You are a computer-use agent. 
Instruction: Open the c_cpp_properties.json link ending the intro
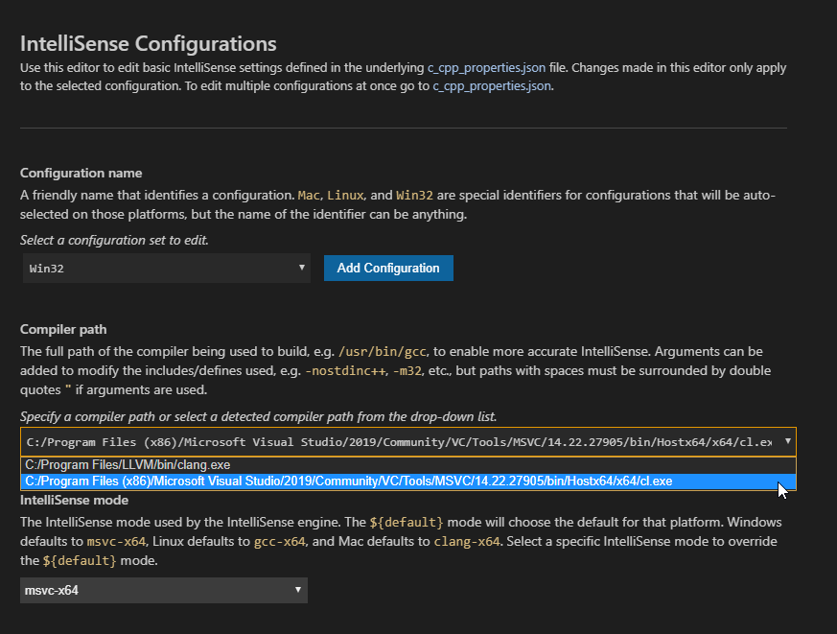click(x=492, y=86)
